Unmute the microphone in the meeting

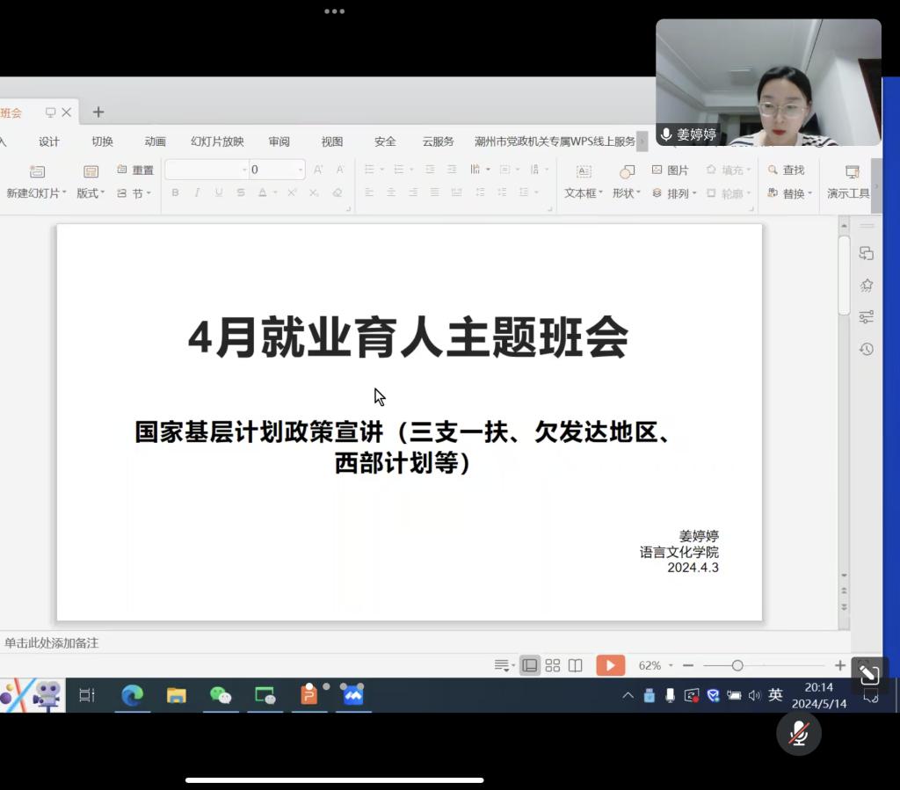(798, 733)
